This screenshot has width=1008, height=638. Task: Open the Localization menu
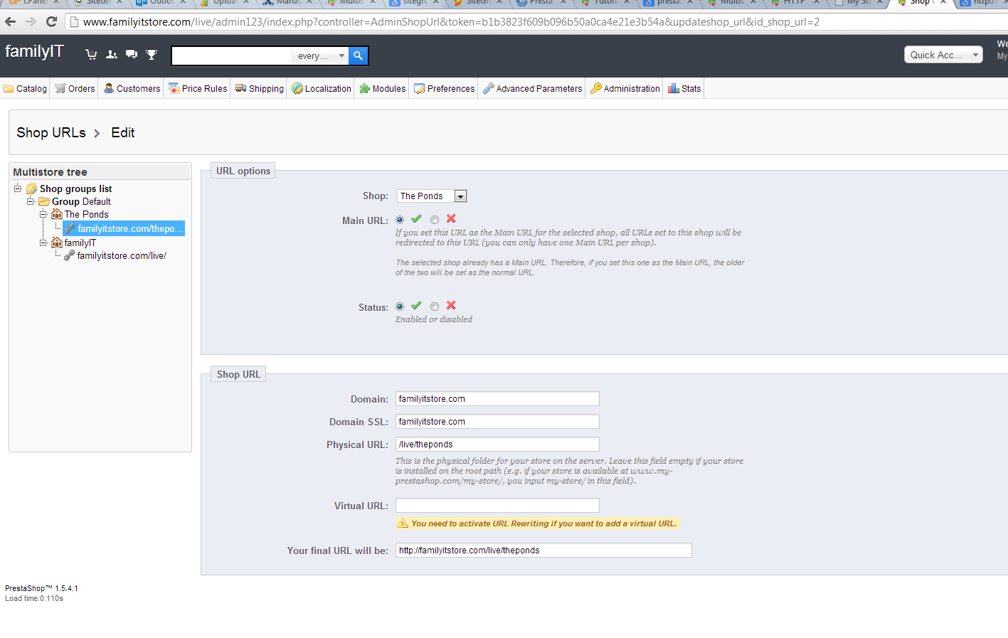point(322,89)
